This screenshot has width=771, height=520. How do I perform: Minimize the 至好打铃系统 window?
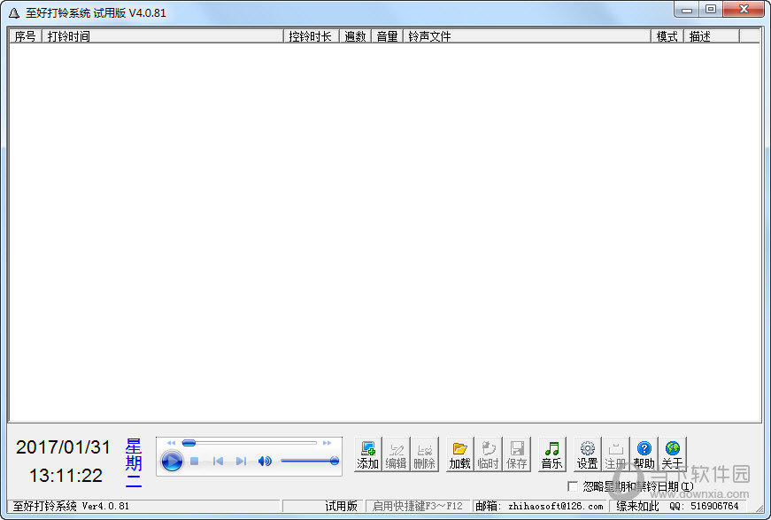click(686, 10)
